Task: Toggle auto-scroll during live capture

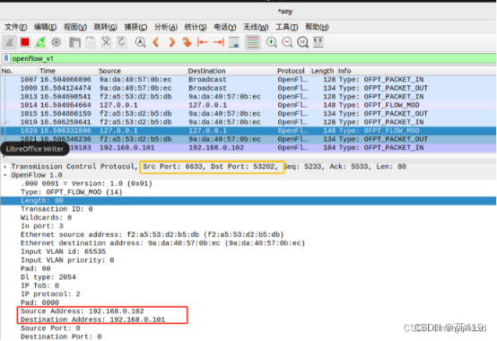Action: (x=234, y=42)
